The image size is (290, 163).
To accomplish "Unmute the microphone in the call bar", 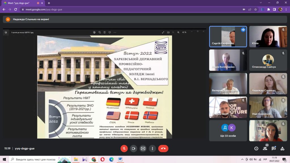I will [124, 149].
